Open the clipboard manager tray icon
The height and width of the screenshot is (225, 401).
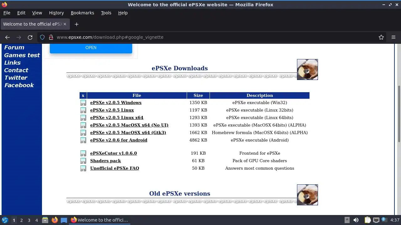pyautogui.click(x=367, y=220)
